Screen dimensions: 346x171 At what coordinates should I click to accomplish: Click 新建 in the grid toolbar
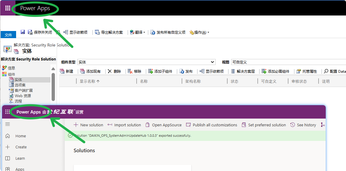point(67,71)
